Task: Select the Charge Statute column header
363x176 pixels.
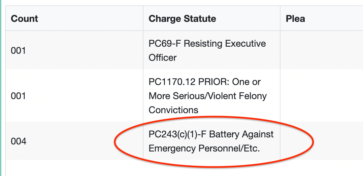Action: tap(182, 18)
